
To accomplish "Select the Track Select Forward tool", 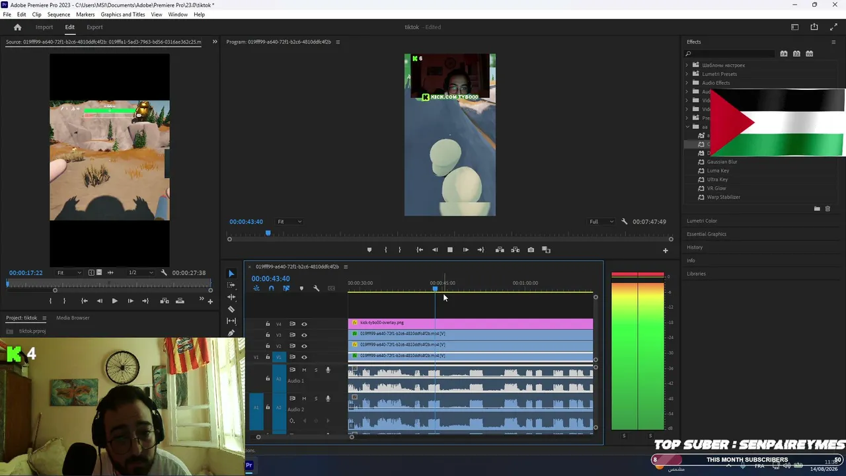I will 231,286.
